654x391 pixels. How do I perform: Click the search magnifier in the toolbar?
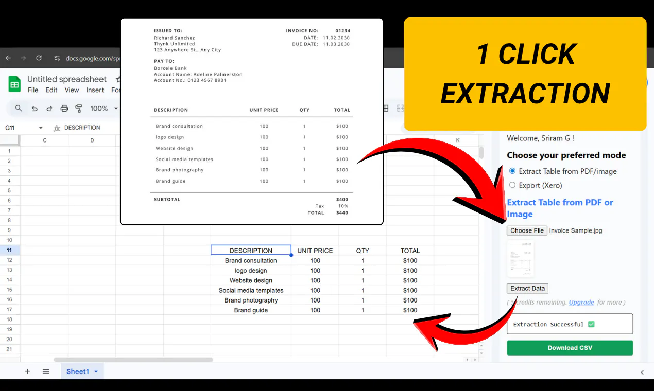pos(19,108)
